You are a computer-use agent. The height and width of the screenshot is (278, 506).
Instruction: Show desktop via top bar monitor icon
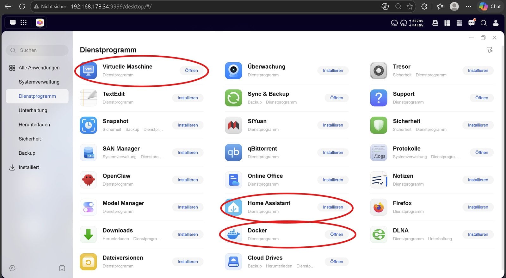13,22
